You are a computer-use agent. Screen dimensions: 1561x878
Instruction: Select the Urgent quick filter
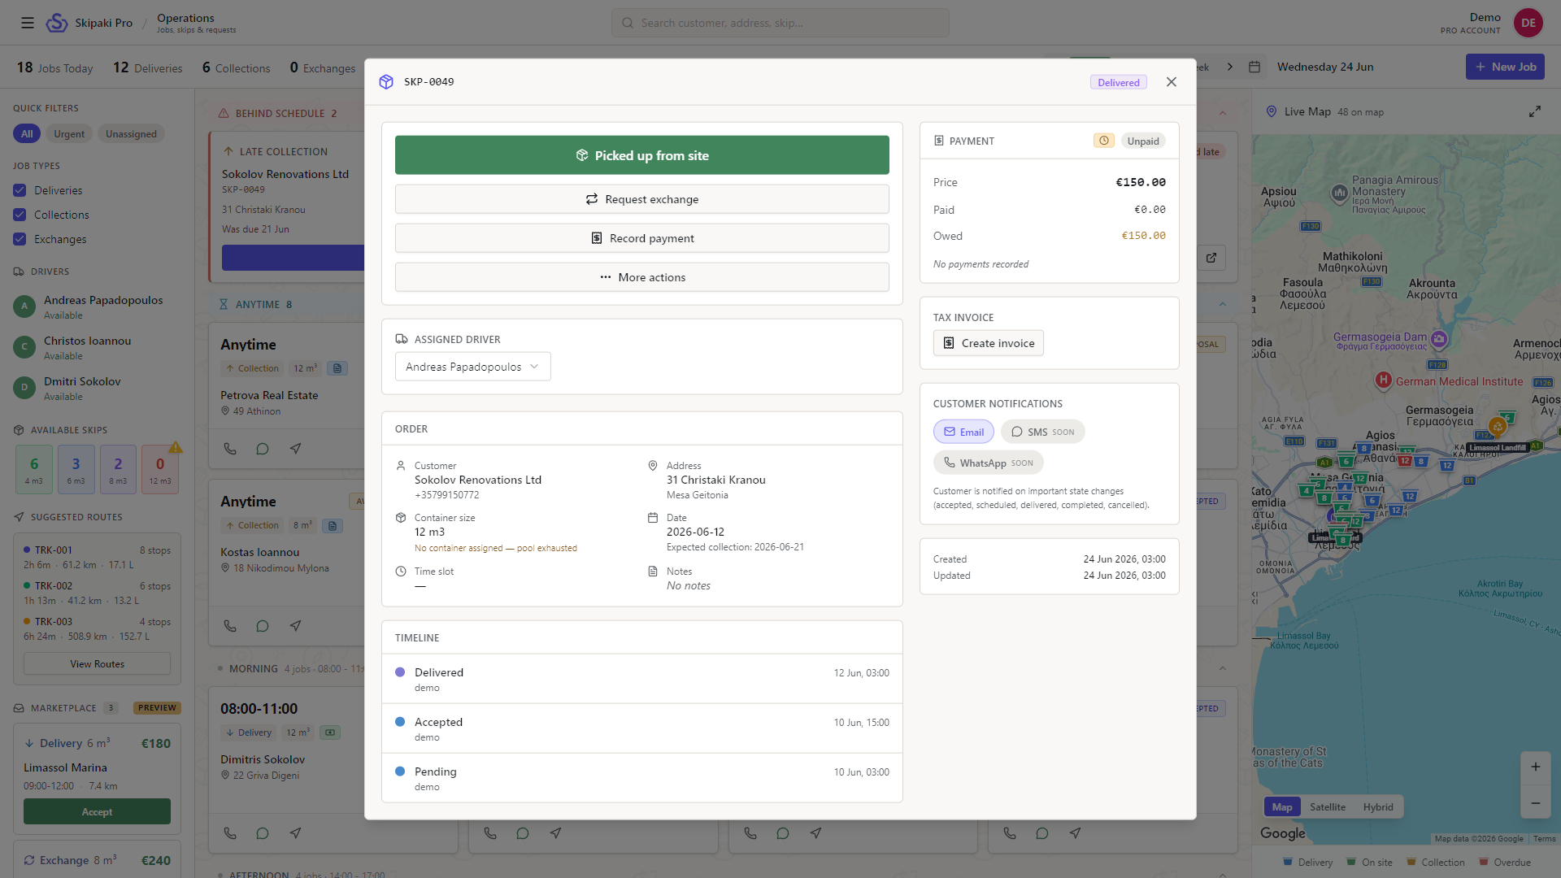pyautogui.click(x=69, y=134)
